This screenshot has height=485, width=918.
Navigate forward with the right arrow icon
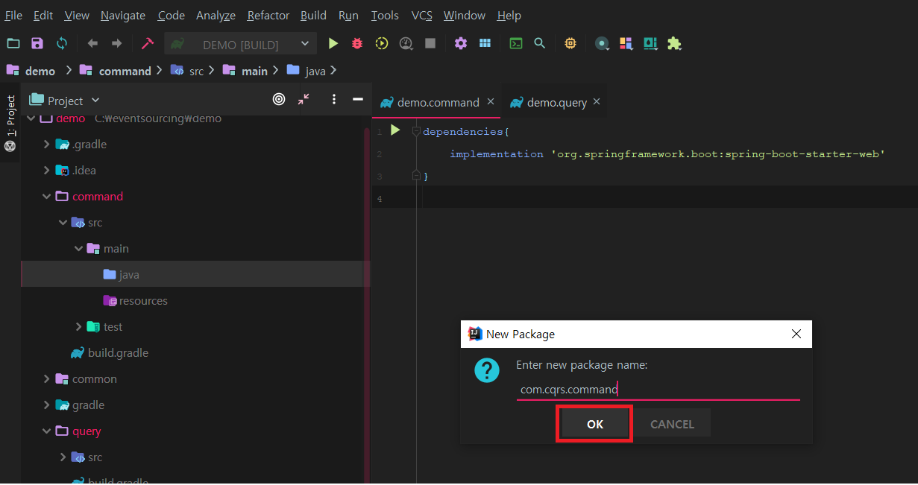[x=116, y=44]
